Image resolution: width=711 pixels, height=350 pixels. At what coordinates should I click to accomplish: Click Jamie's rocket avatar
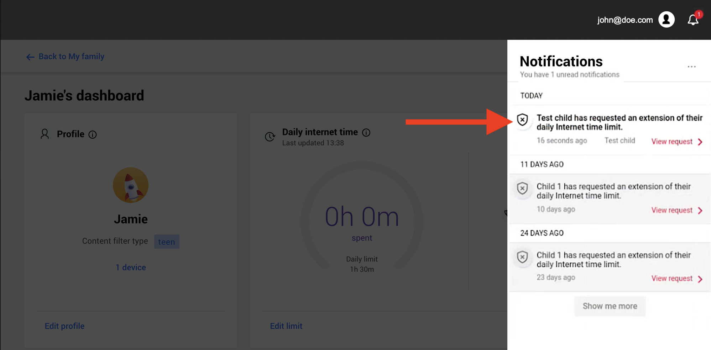click(x=131, y=185)
